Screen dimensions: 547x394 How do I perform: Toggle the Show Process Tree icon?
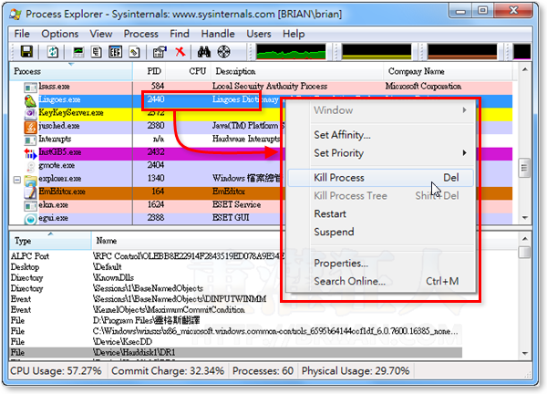tap(97, 52)
